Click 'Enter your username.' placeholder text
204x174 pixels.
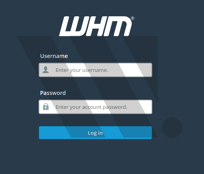(82, 70)
